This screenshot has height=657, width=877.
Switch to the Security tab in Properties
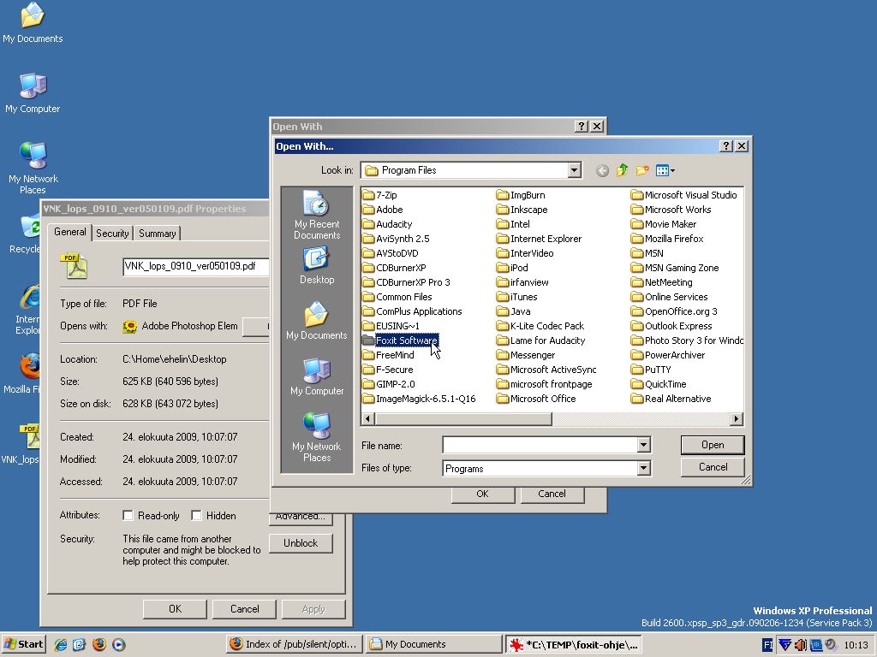pyautogui.click(x=112, y=234)
